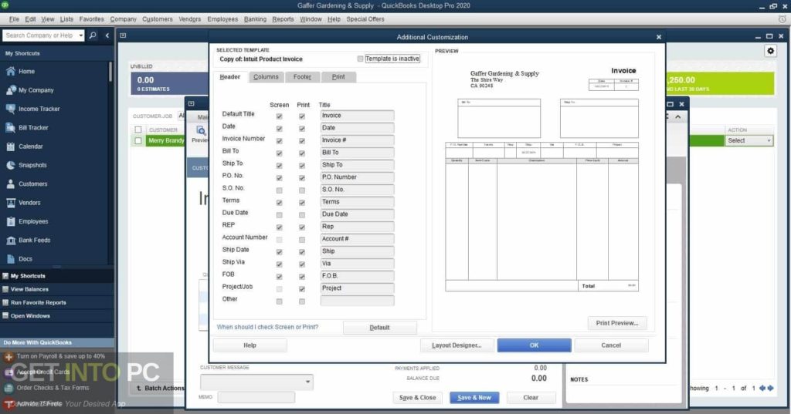Go to next page arrow in Income Tracker

[x=771, y=388]
